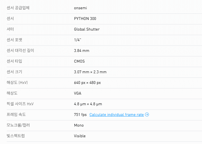Viewport: 202px width, 144px height.
Task: Click the Visible spectrum value
Action: (80, 136)
